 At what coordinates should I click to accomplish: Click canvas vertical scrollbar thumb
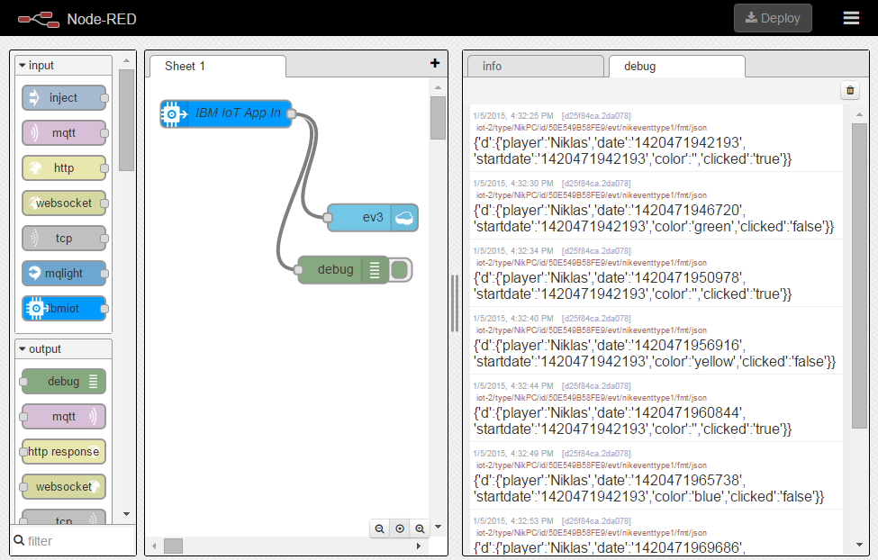[438, 118]
